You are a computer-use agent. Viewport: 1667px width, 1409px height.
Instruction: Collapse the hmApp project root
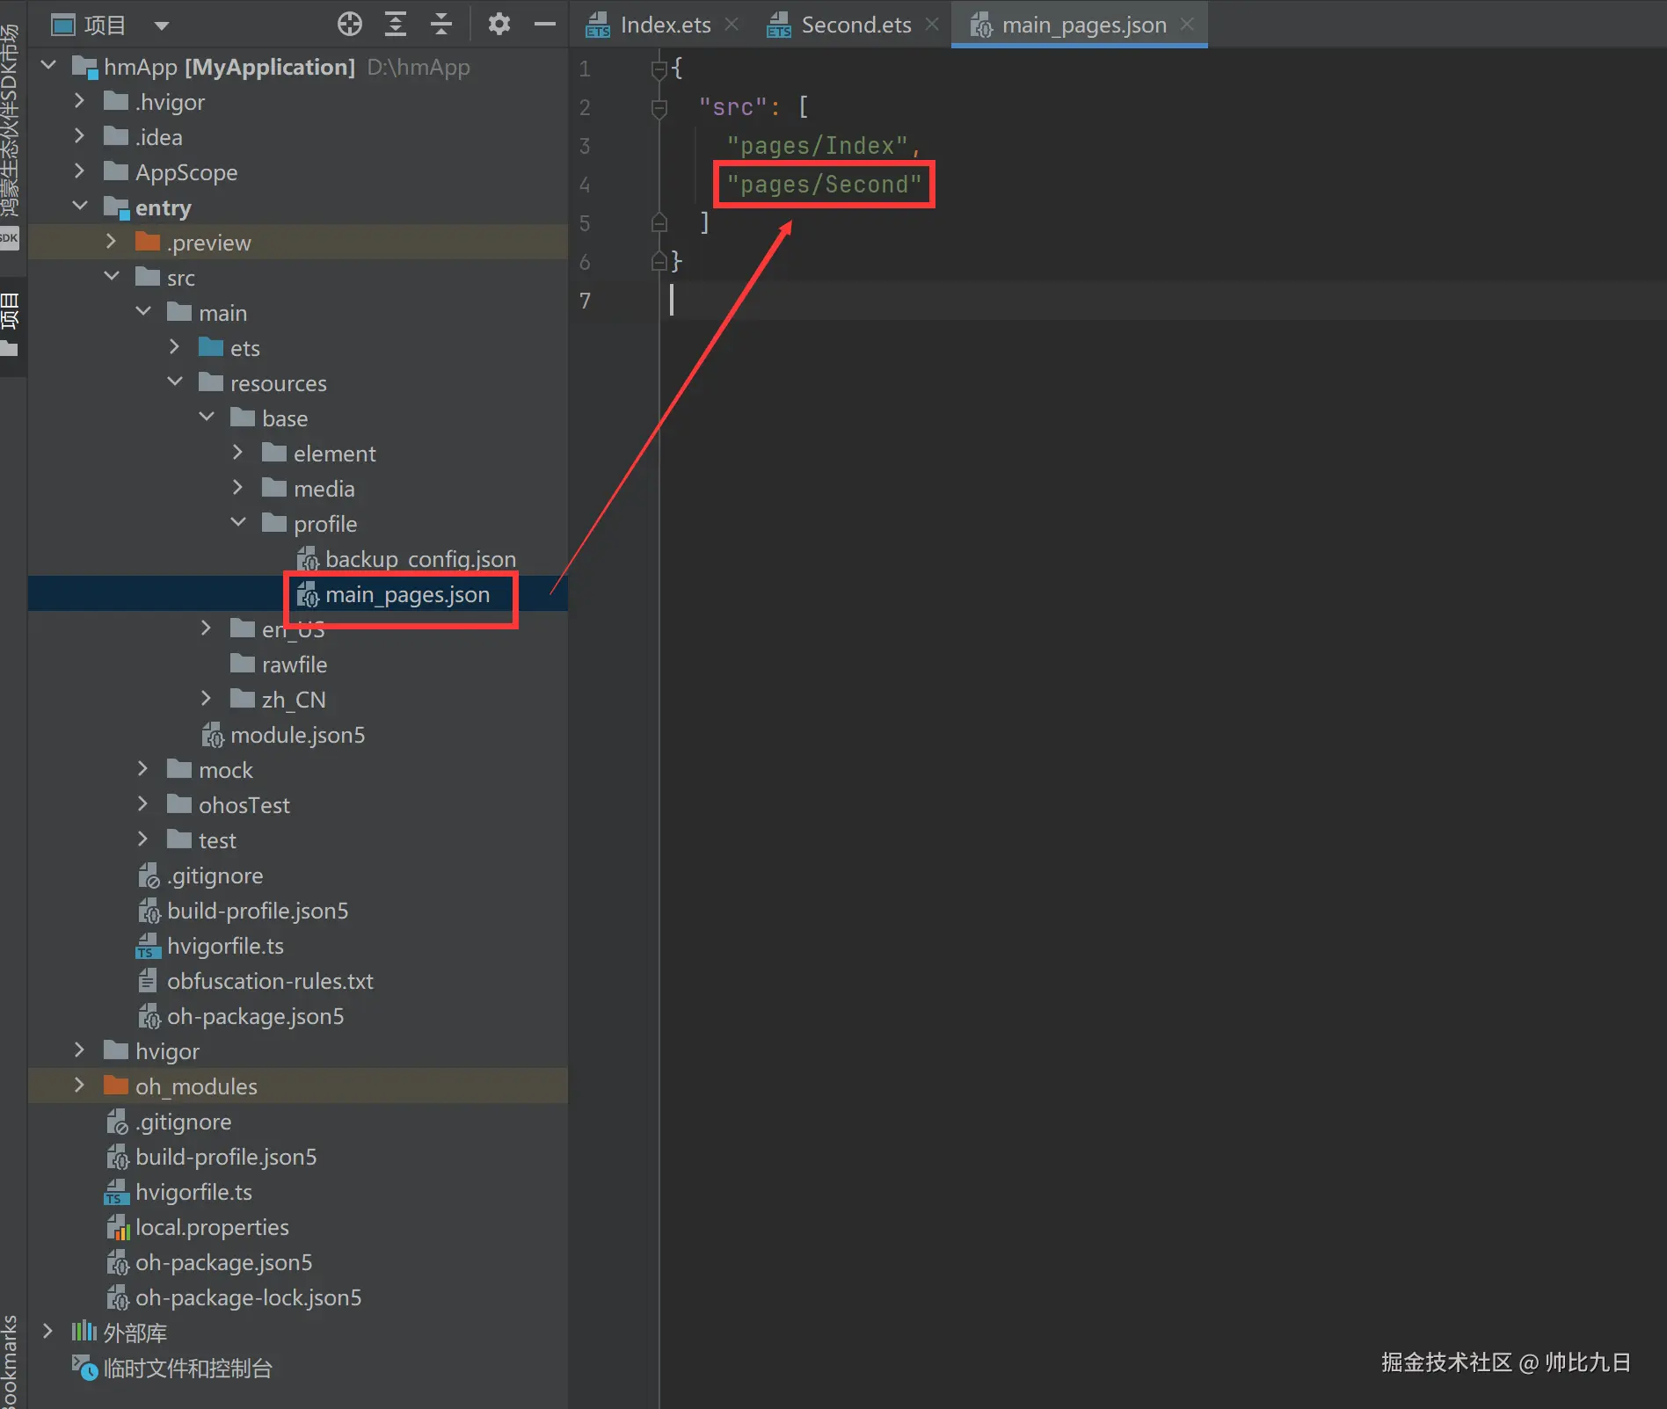click(49, 66)
